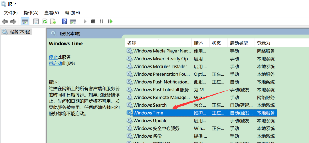Open the 帮助(H) menu

pos(72,13)
